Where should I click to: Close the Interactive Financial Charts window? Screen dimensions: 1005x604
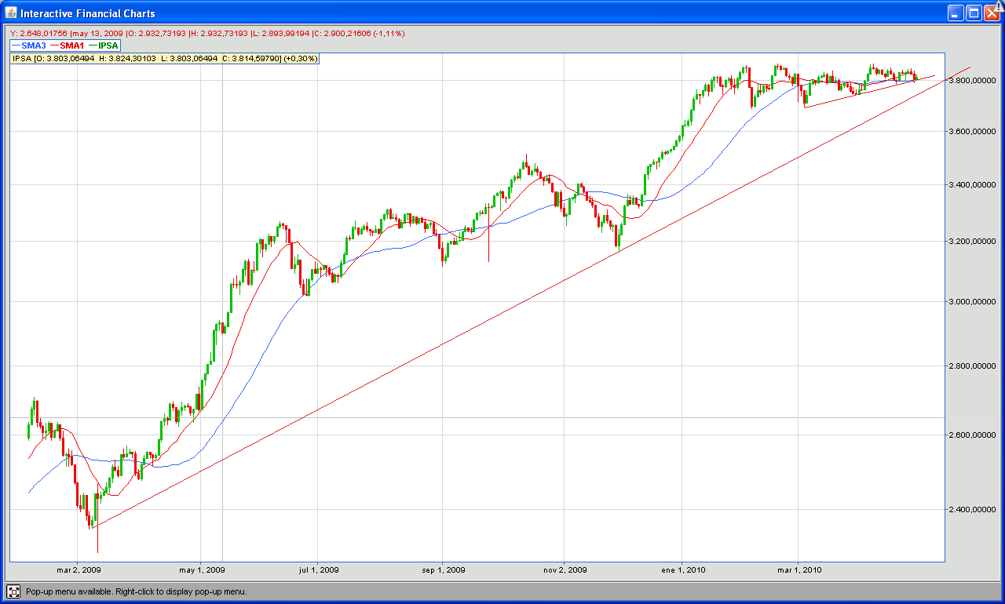point(992,13)
